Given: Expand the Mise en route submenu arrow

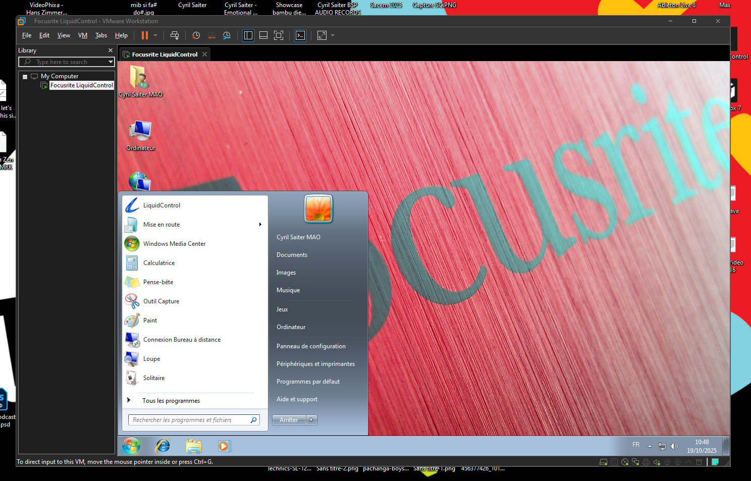Looking at the screenshot, I should pos(260,225).
